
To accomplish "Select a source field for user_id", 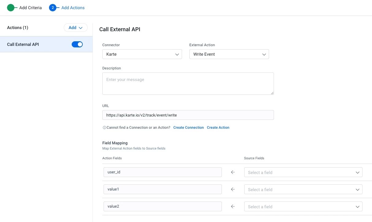I will [303, 172].
